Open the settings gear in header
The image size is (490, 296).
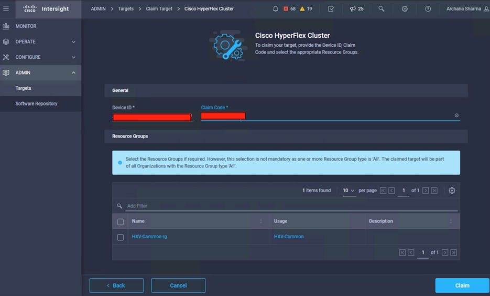405,9
